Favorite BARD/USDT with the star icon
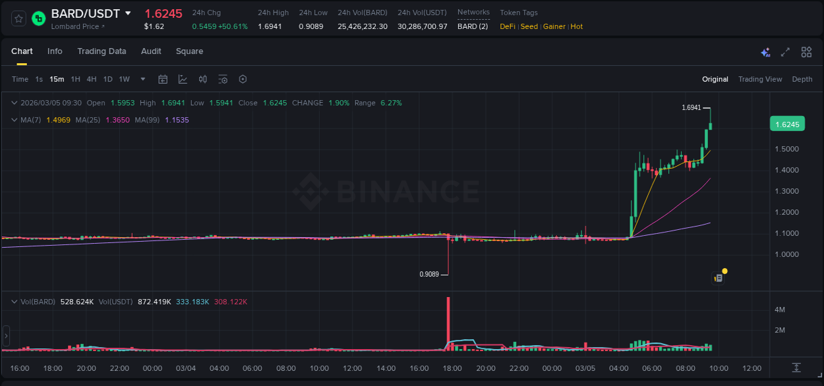Screen dimensions: 824x386 [18, 18]
